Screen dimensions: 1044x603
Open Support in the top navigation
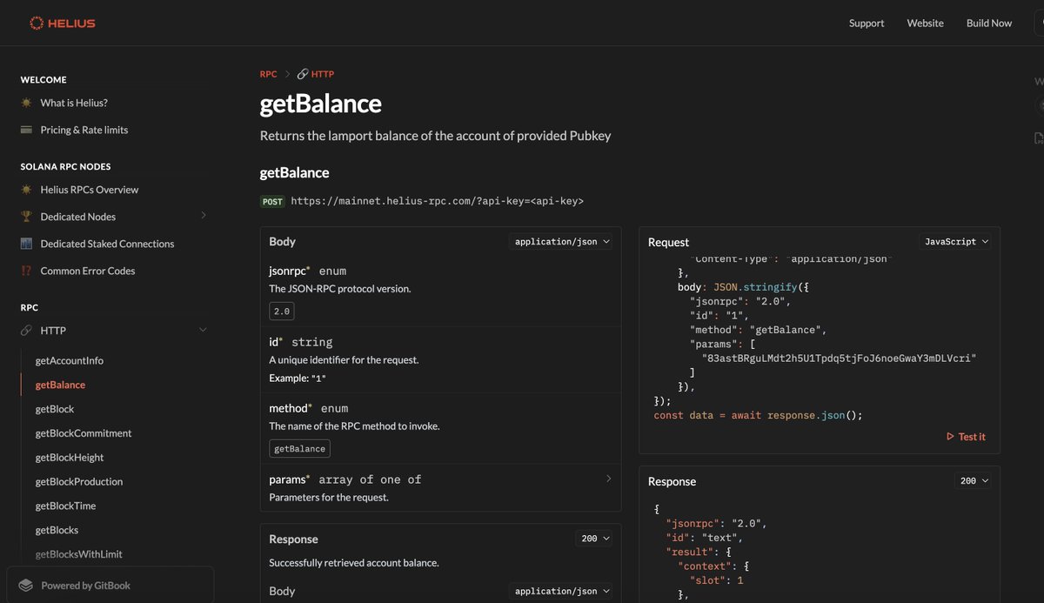[x=867, y=23]
